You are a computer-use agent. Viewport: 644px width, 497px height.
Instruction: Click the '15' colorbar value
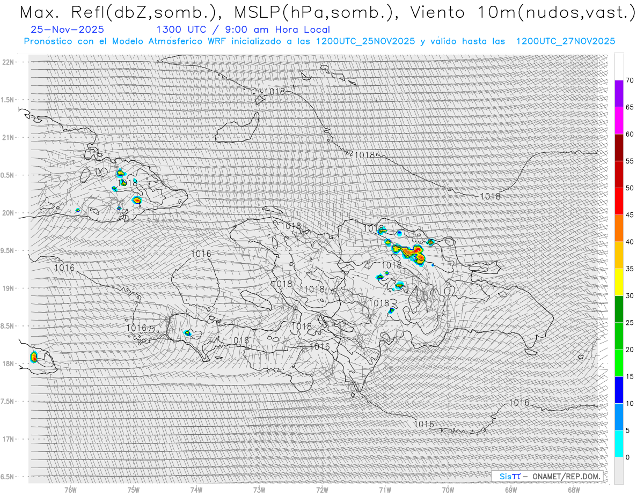(630, 376)
